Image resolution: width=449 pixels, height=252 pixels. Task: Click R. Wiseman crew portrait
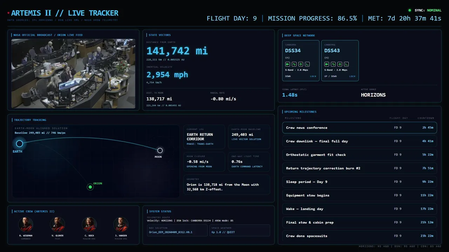(x=26, y=224)
